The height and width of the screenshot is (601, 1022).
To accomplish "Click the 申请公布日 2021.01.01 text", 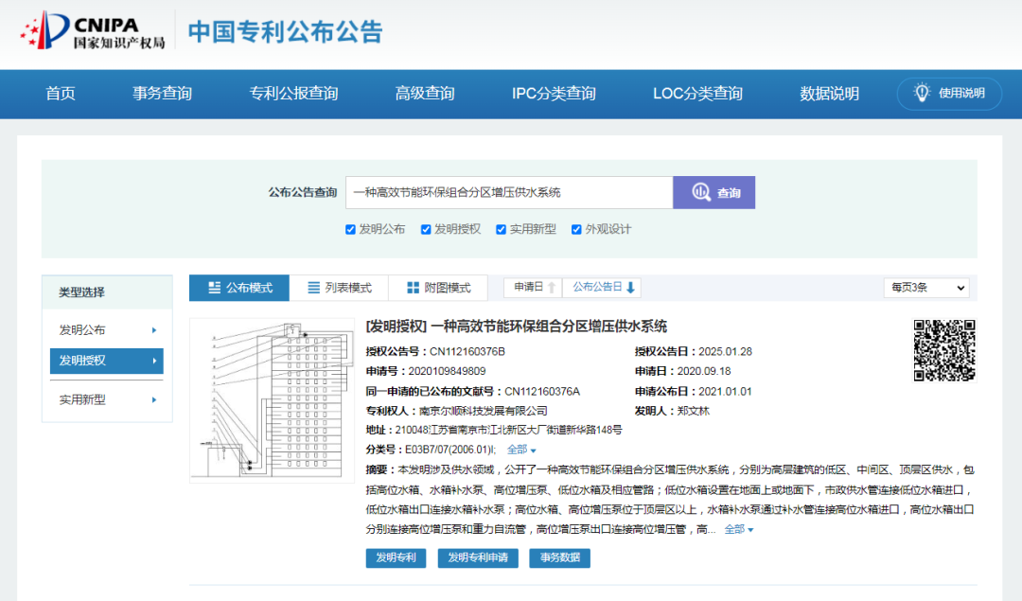I will [725, 391].
